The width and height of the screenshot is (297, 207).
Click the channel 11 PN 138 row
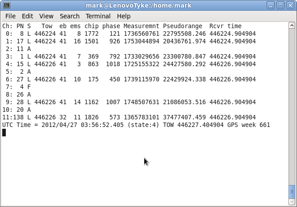coord(129,117)
